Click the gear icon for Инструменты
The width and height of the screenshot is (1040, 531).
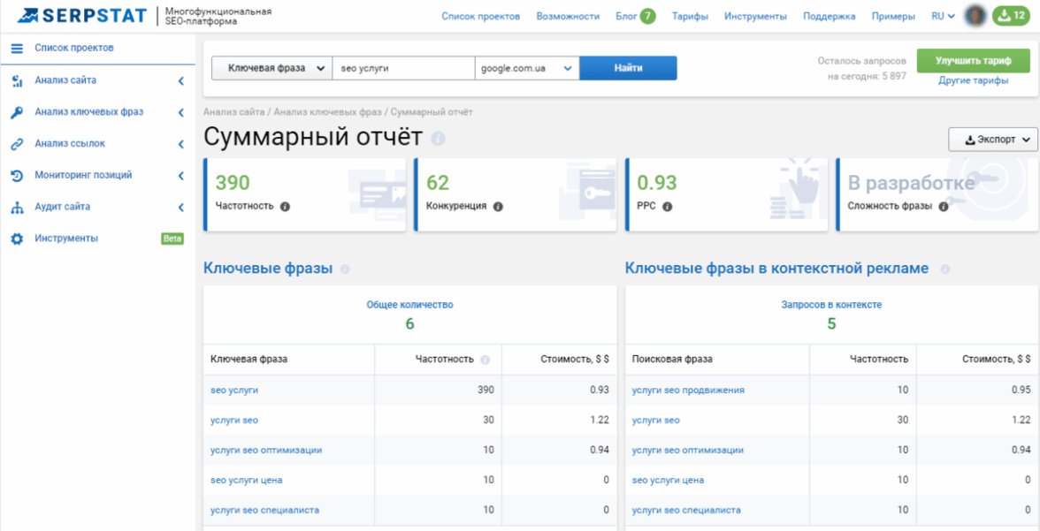(x=17, y=239)
